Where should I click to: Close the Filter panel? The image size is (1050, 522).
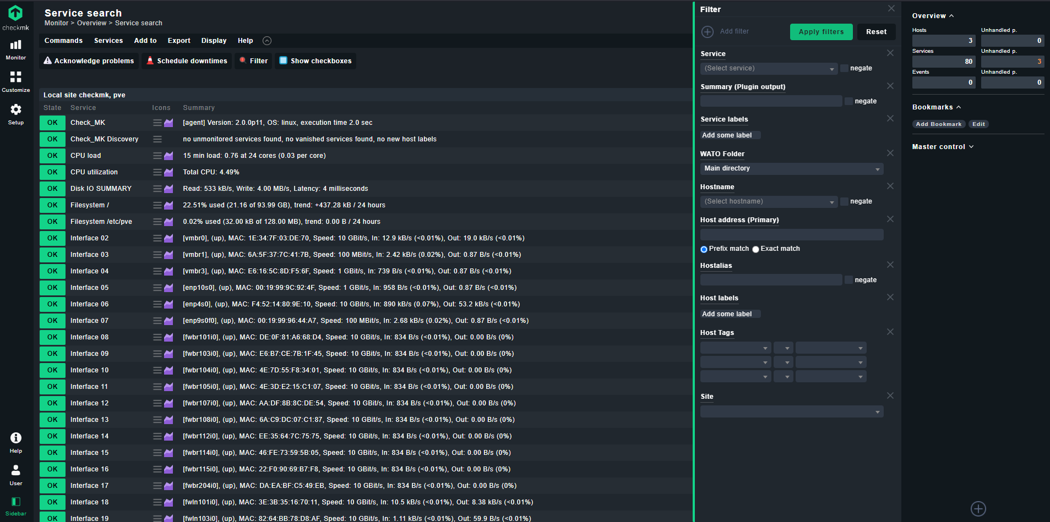tap(891, 8)
